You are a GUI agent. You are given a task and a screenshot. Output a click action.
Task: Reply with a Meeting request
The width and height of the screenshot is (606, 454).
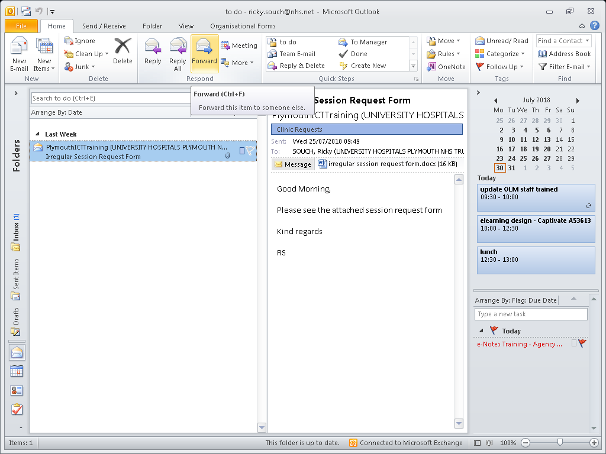pos(239,46)
